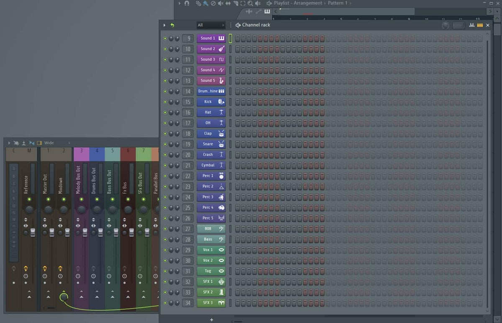
Task: Enable the green activity light on the Snare channel
Action: [x=165, y=144]
